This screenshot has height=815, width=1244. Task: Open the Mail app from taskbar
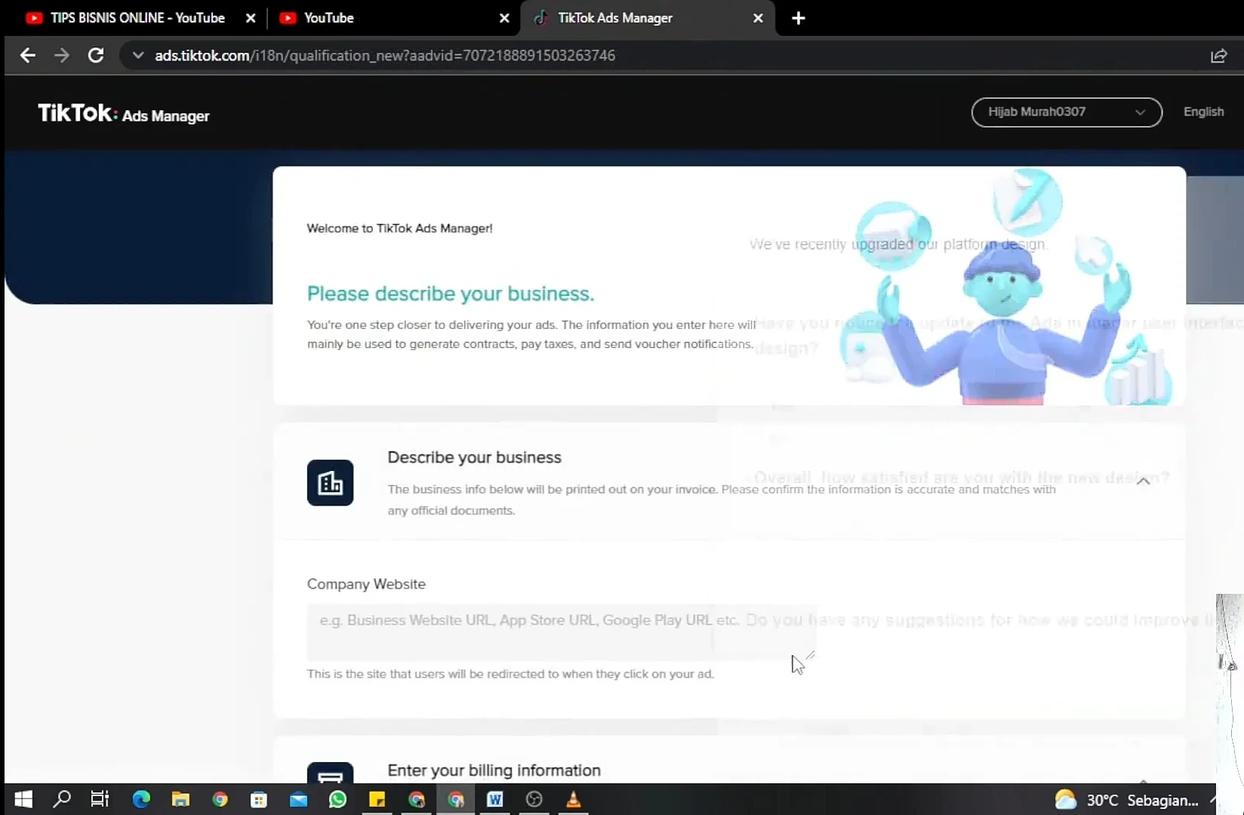[x=298, y=799]
